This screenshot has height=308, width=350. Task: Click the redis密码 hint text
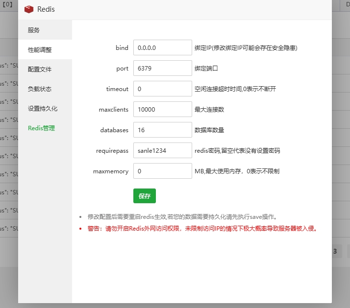(237, 151)
